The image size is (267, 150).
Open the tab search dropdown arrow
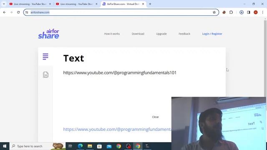(4, 4)
